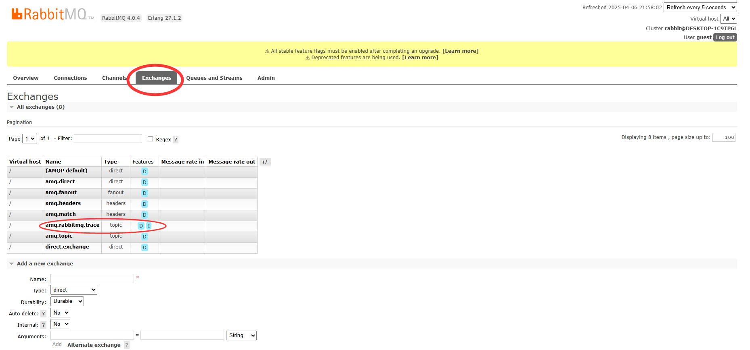The width and height of the screenshot is (750, 350).
Task: Open the amq.rabbitmq.trace exchange
Action: tap(72, 225)
